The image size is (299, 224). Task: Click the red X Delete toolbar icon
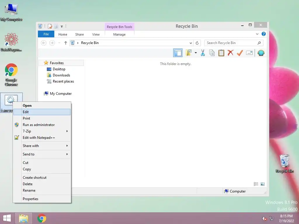click(230, 53)
